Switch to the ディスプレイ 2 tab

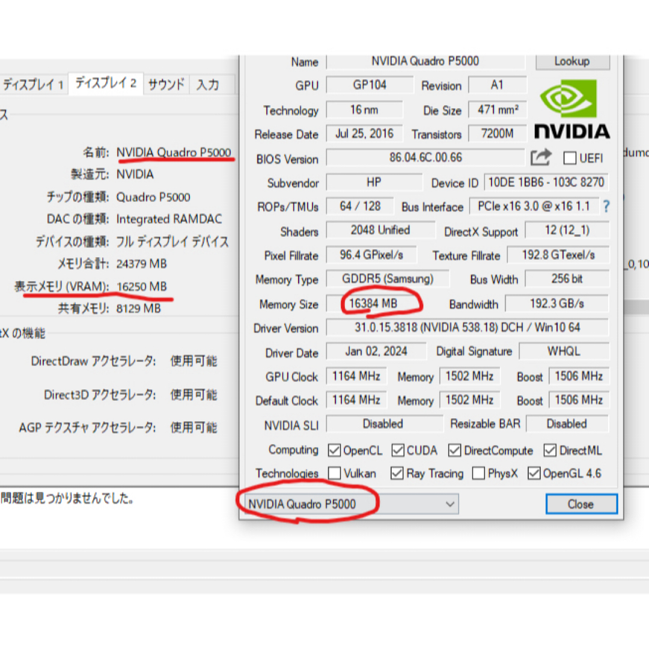106,84
